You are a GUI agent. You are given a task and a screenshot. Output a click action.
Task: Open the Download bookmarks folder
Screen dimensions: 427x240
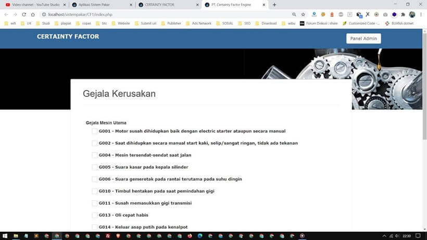tap(266, 23)
